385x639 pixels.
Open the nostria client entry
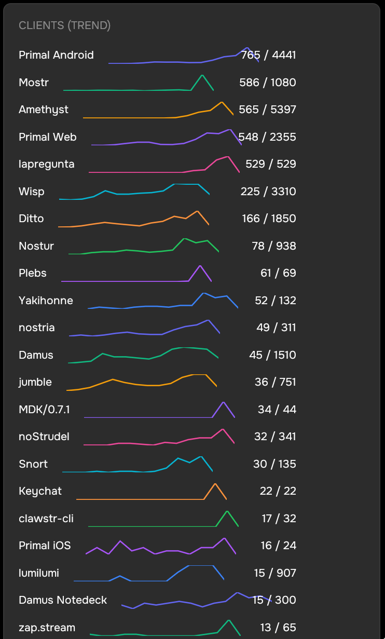[x=37, y=328]
